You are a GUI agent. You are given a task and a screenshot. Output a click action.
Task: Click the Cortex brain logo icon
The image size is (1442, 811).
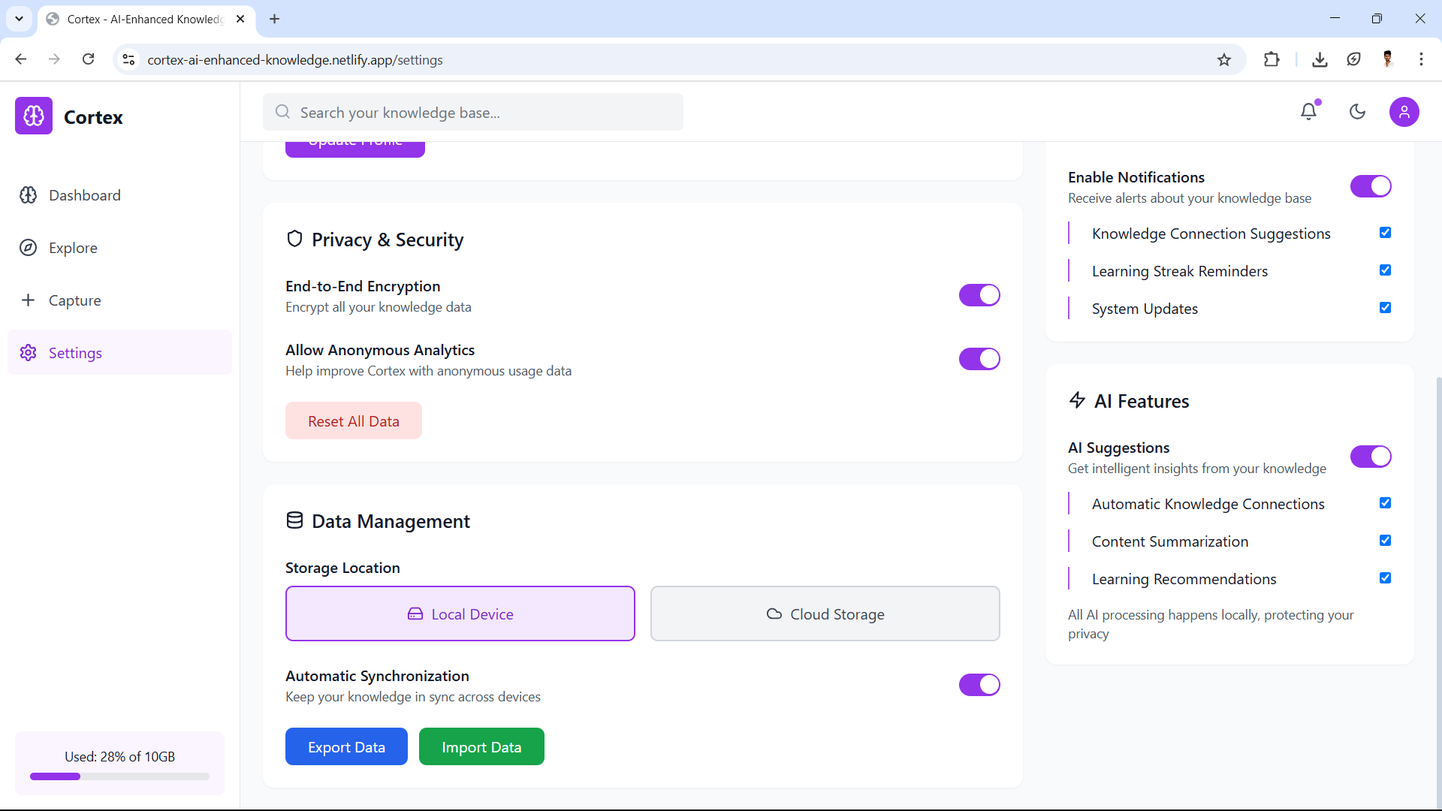click(34, 116)
